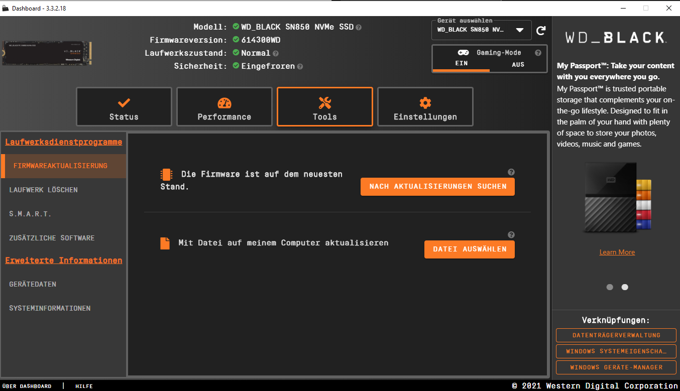
Task: Select Firmwareaktualisierung in sidebar
Action: (63, 166)
